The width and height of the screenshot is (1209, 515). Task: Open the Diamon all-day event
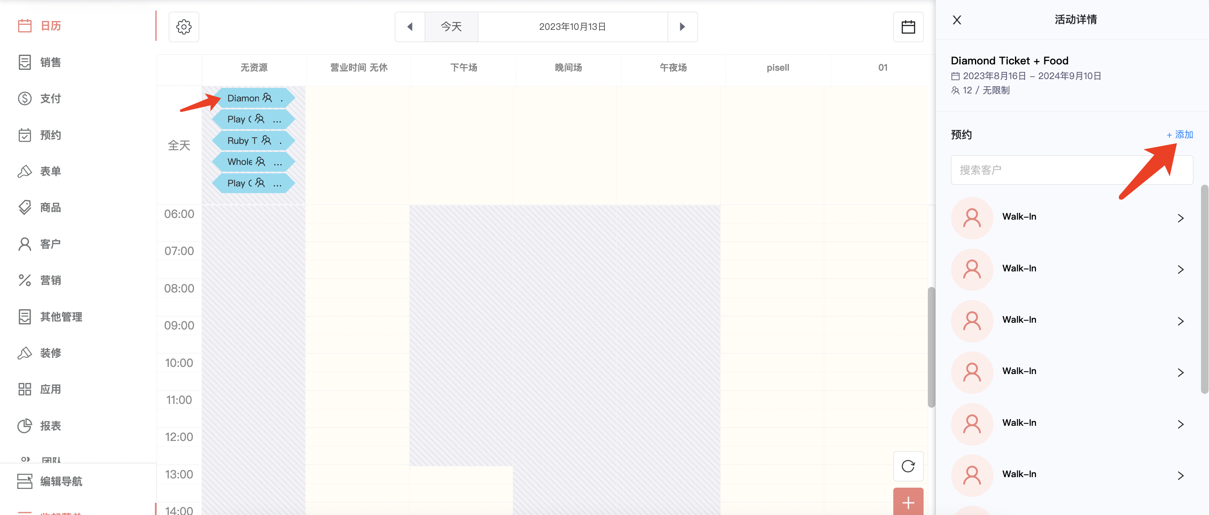[253, 98]
